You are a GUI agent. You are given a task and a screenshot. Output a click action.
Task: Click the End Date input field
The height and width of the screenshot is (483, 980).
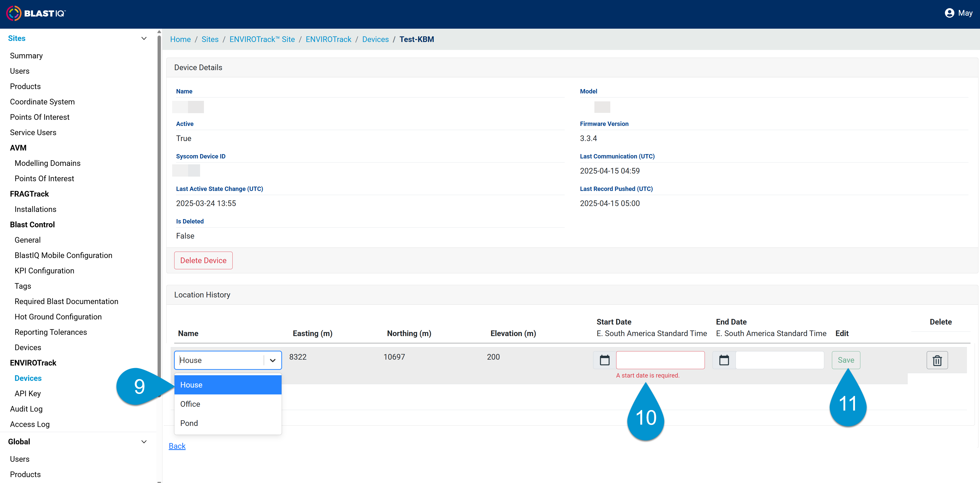pos(779,360)
